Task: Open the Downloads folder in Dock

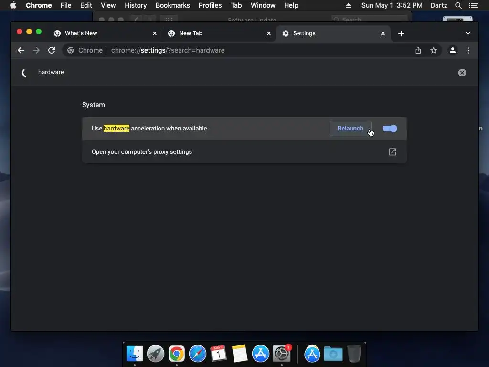Action: [x=333, y=354]
